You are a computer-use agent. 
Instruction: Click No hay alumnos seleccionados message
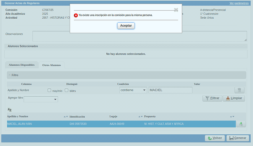pyautogui.click(x=126, y=54)
